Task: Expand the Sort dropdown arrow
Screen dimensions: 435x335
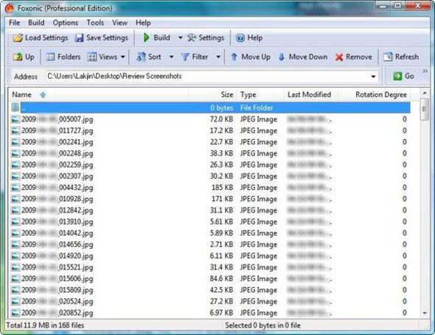Action: point(172,57)
